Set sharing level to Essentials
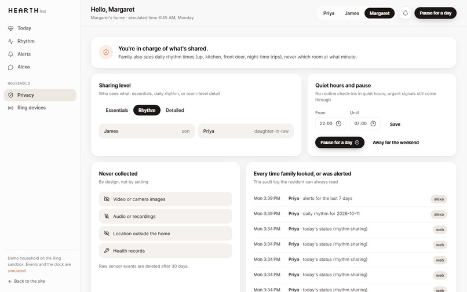Viewport: 467px width, 292px height. click(x=117, y=110)
